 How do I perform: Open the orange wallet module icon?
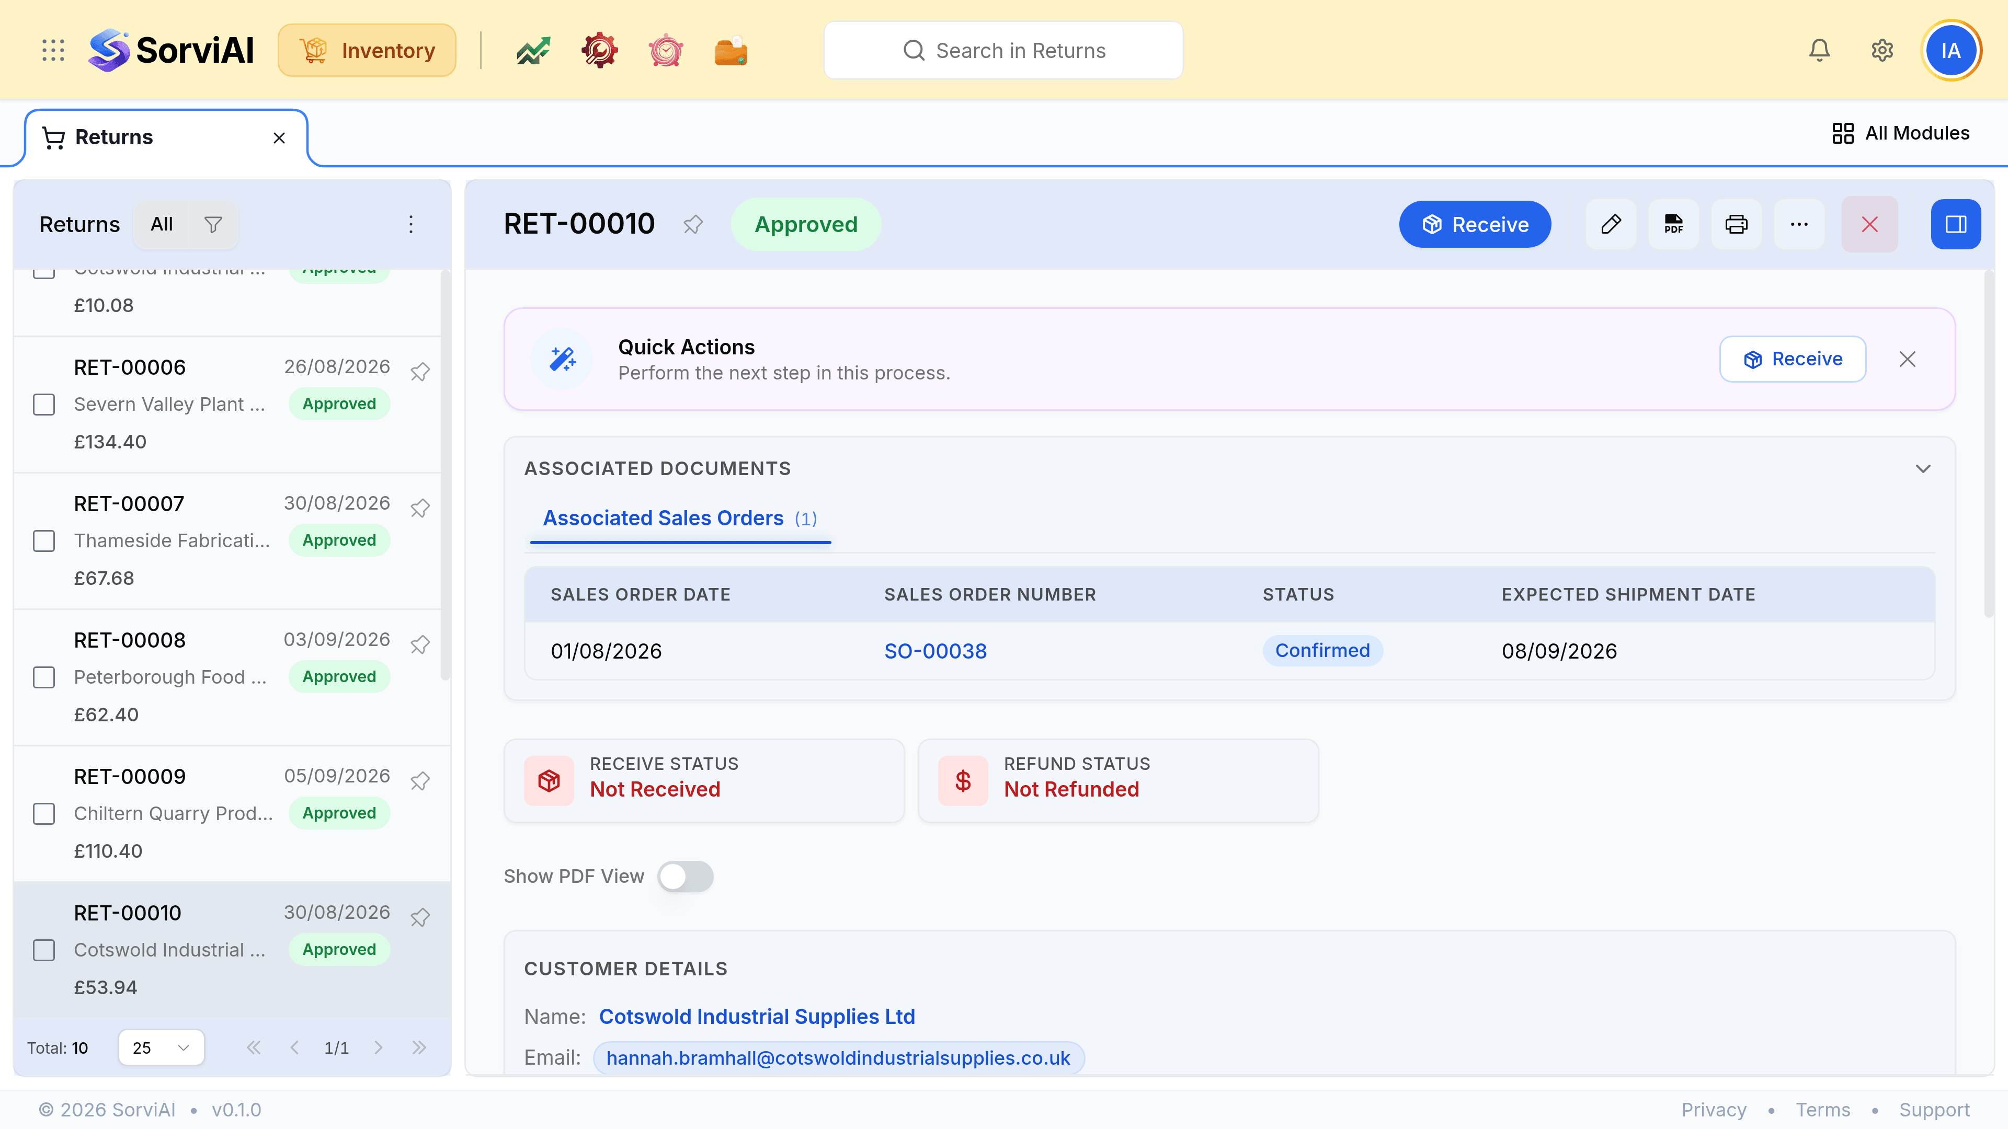click(x=731, y=51)
